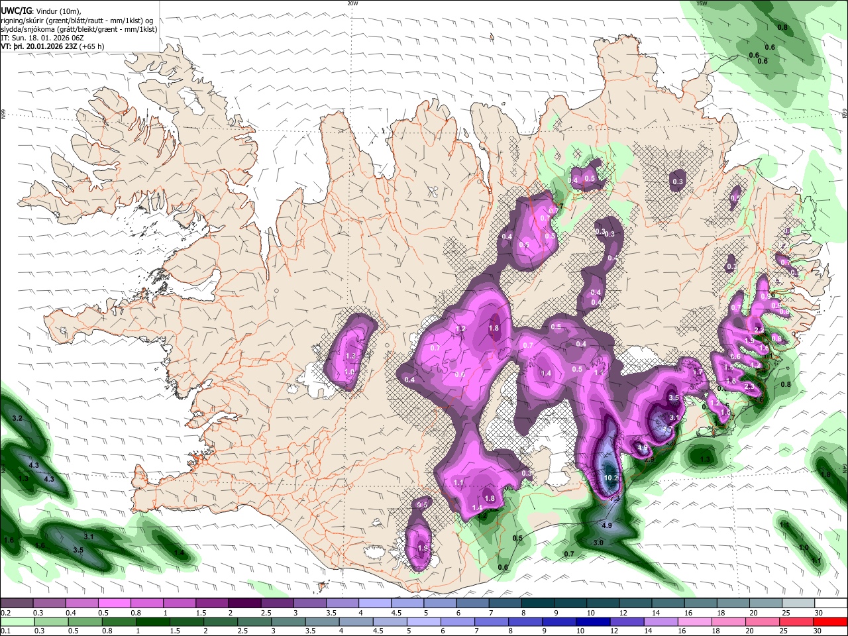The height and width of the screenshot is (636, 848).
Task: Pick the bright pink 0.5 swatch, upper legend row
Action: [x=114, y=603]
